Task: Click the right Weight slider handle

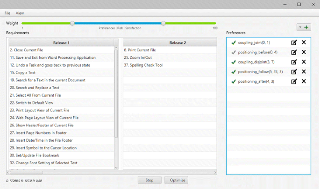Action: [x=163, y=23]
